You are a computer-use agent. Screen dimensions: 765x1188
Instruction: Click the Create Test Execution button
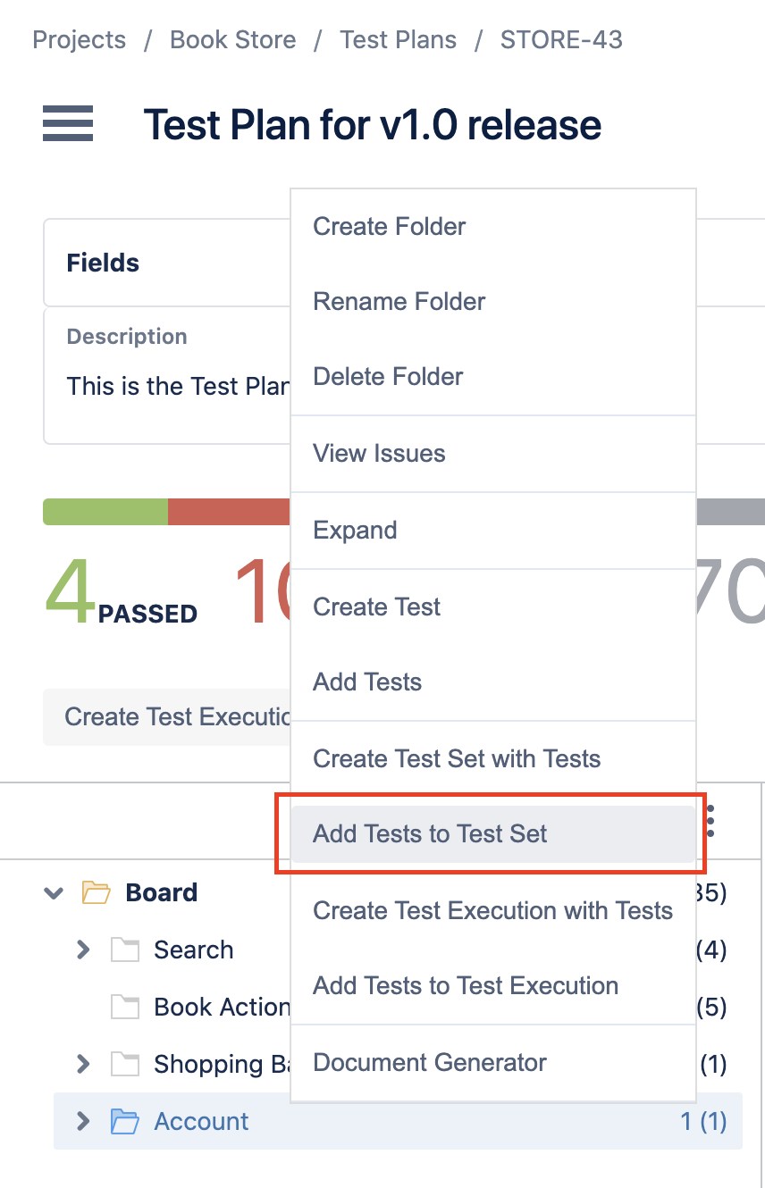click(x=167, y=717)
